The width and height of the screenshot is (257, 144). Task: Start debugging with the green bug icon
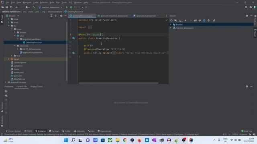pos(71,7)
